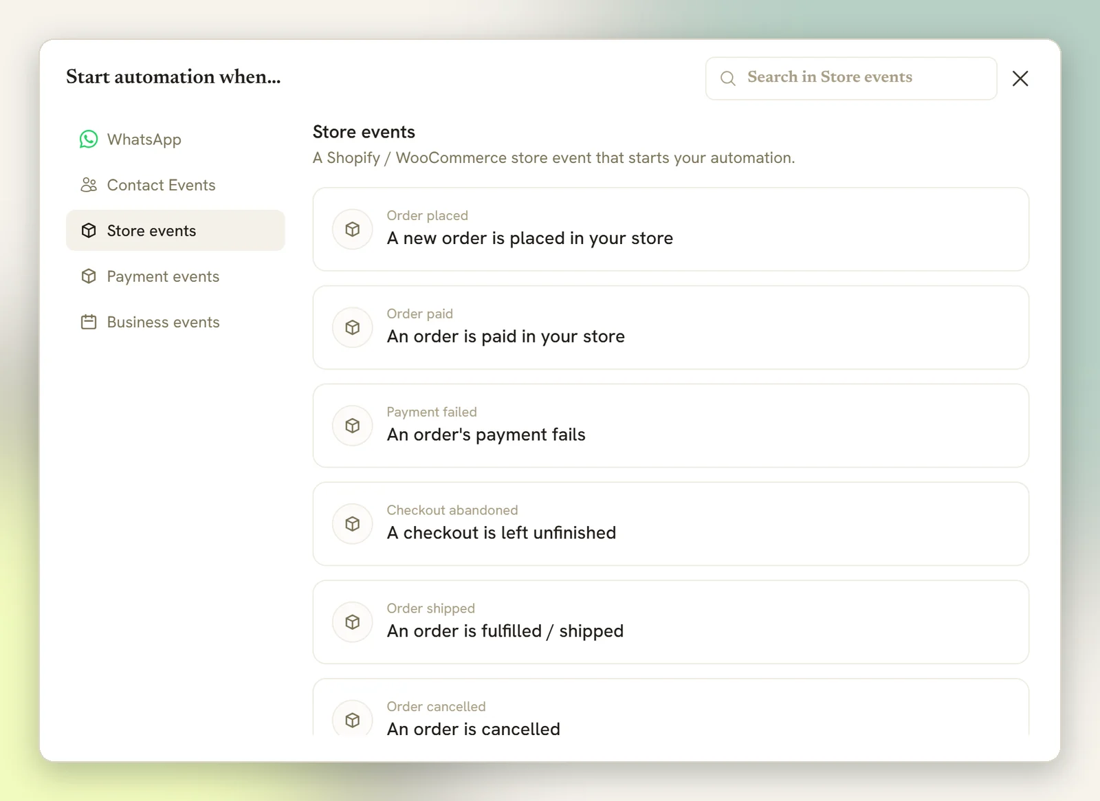1100x801 pixels.
Task: Switch to the WhatsApp category
Action: point(175,140)
